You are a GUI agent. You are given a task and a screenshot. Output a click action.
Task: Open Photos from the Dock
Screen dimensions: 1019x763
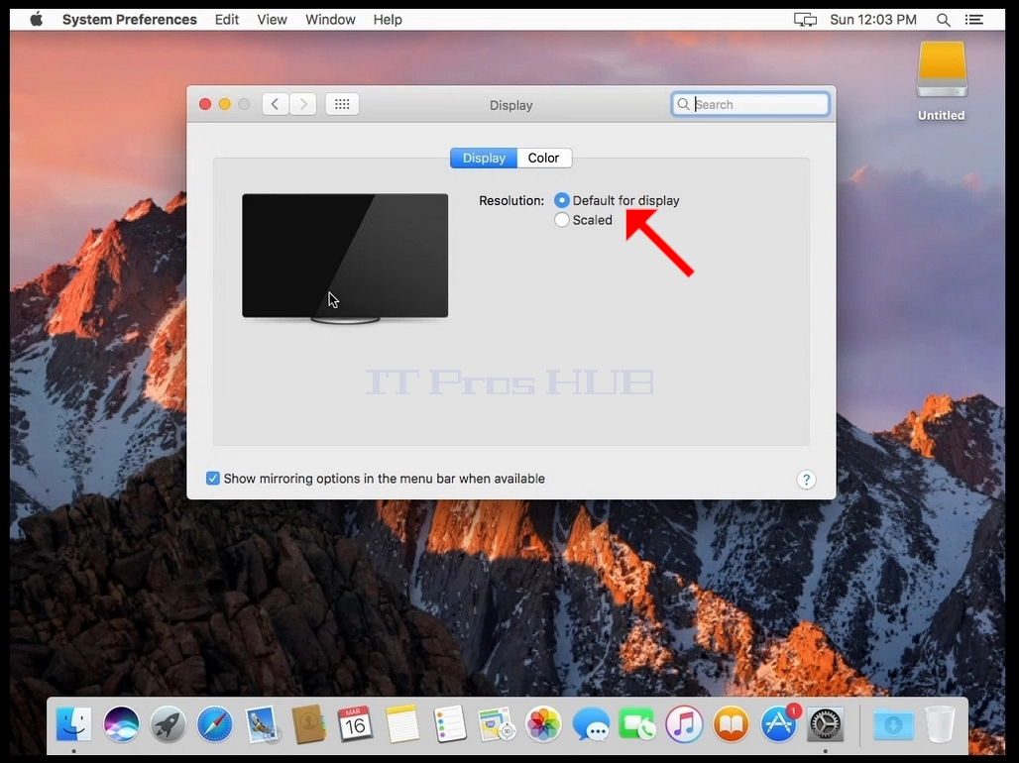coord(543,724)
